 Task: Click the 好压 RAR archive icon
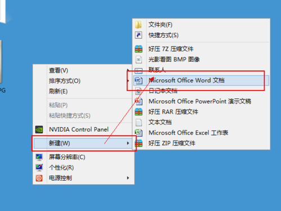pyautogui.click(x=139, y=112)
